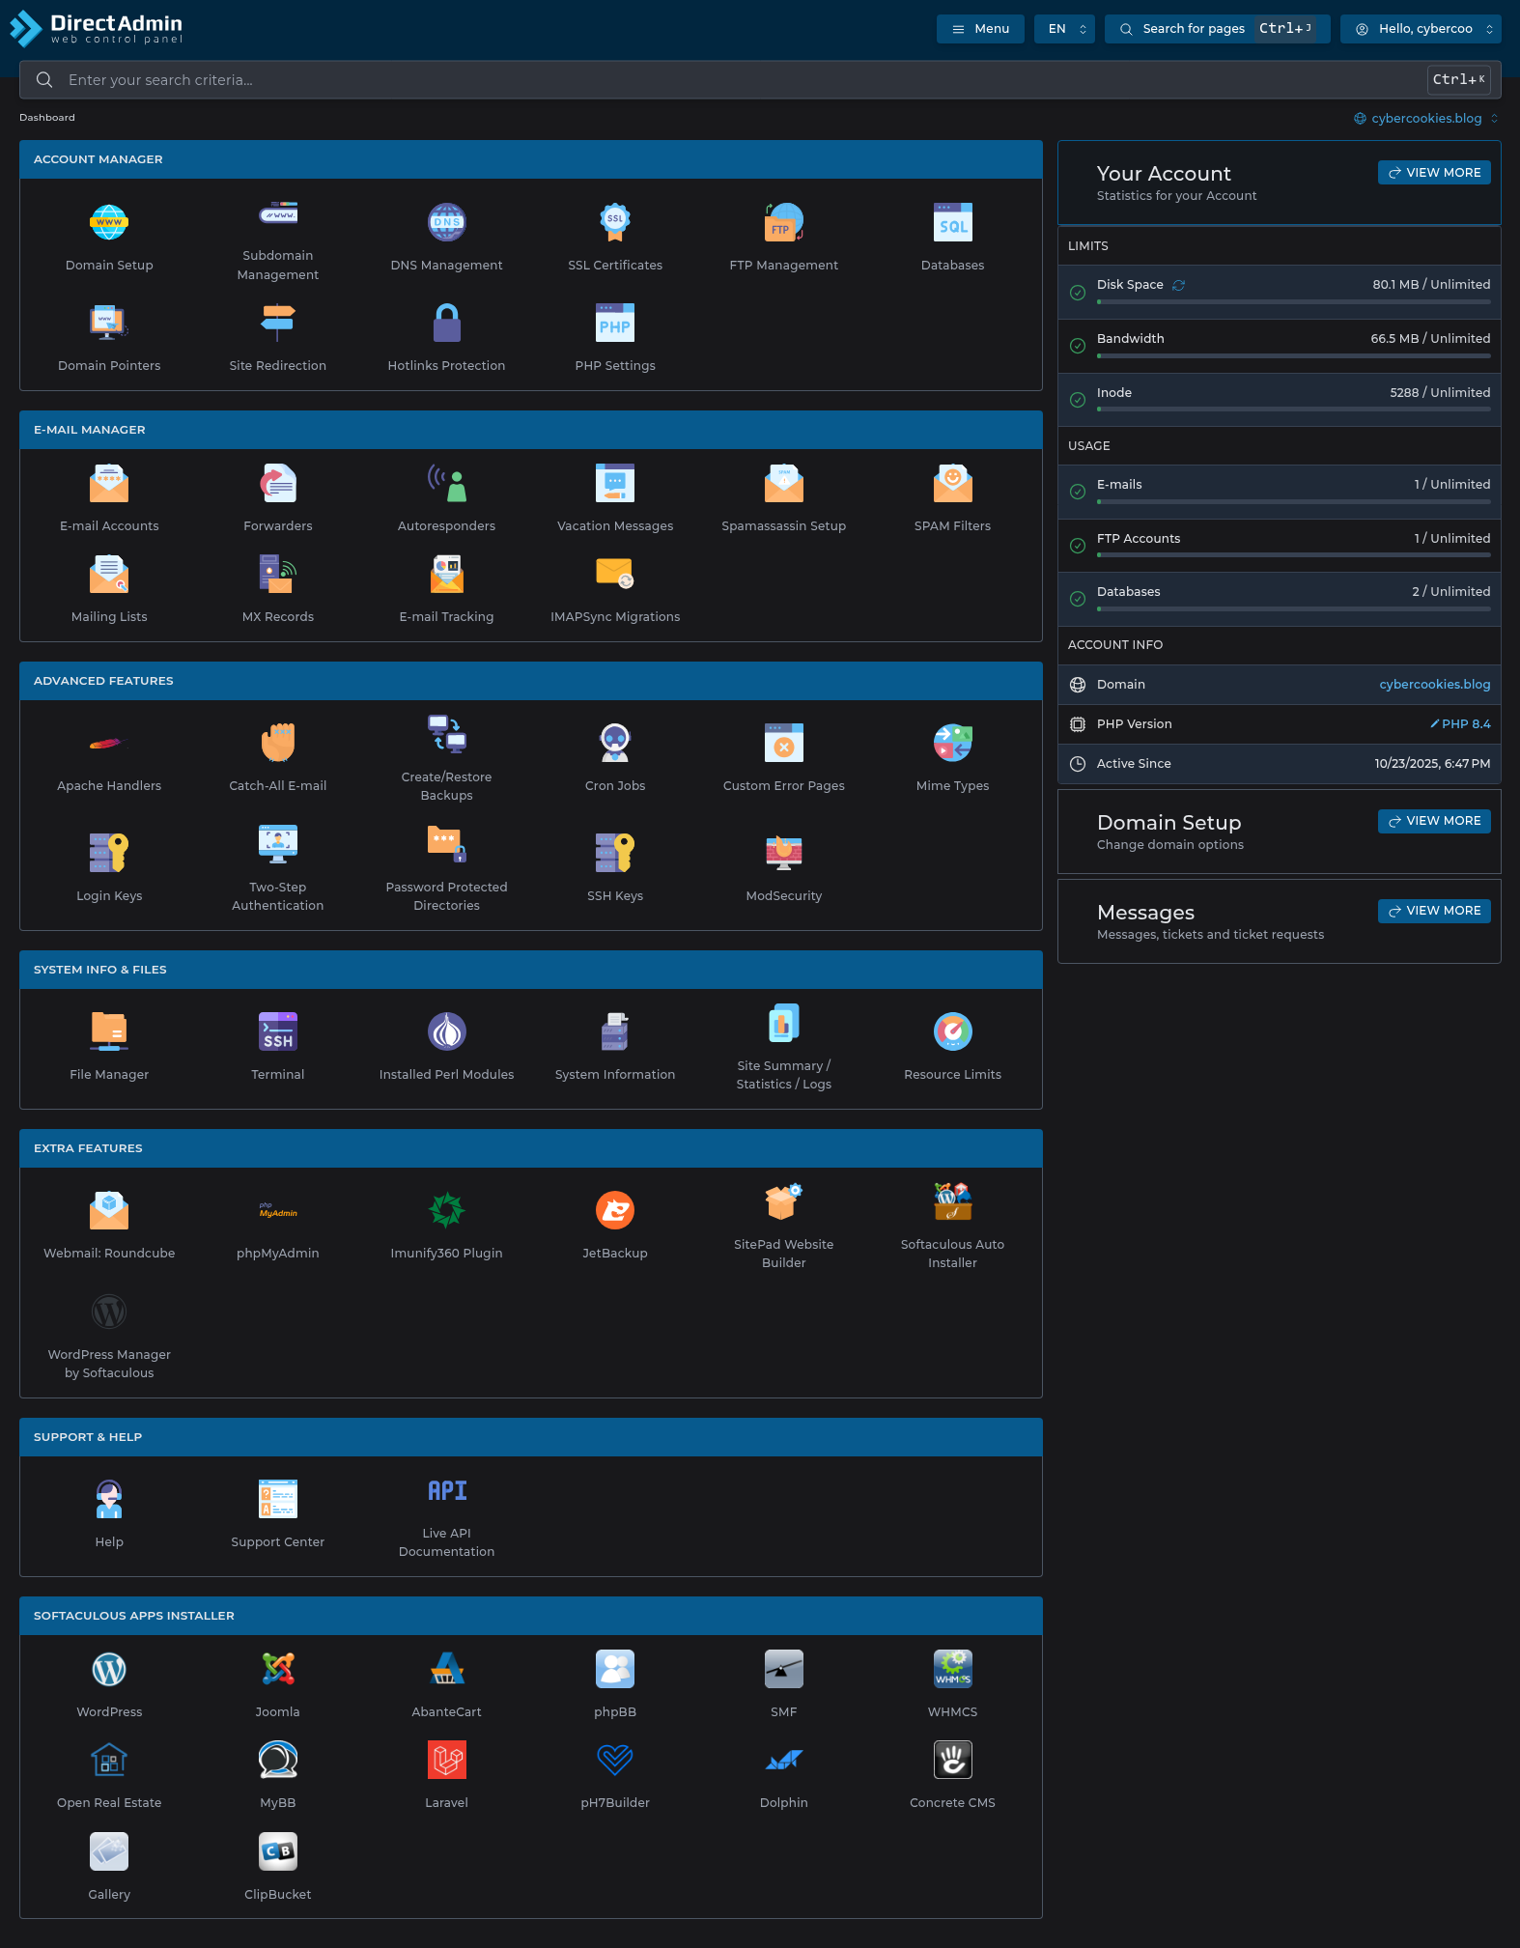Expand the EN language dropdown
The width and height of the screenshot is (1520, 1948).
coord(1064,29)
